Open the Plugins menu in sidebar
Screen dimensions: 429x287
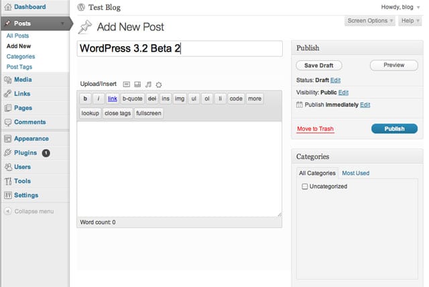[25, 153]
